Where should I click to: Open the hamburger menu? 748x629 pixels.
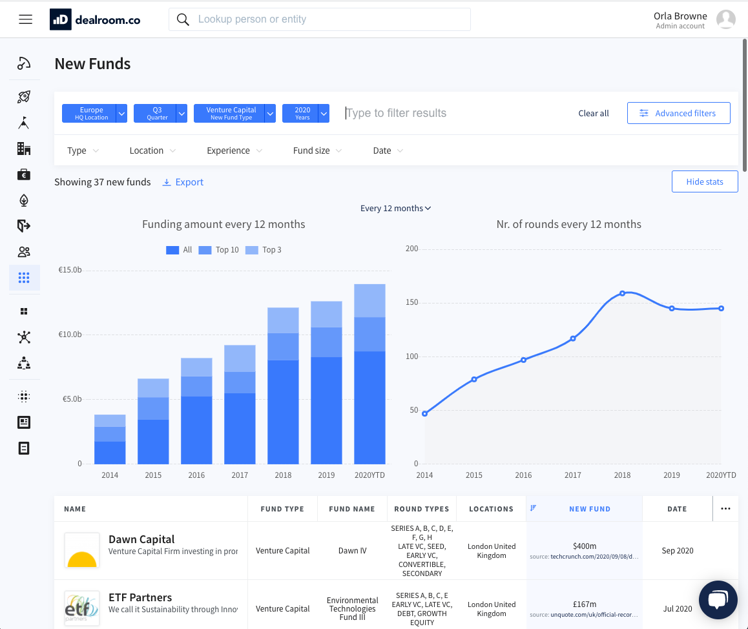pyautogui.click(x=26, y=19)
